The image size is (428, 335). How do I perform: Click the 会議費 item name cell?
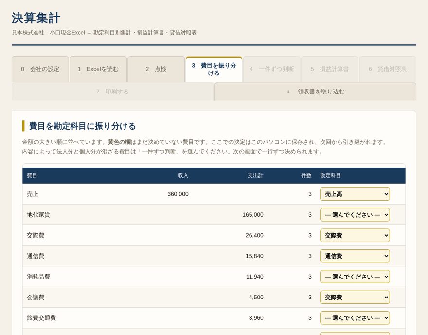click(36, 298)
